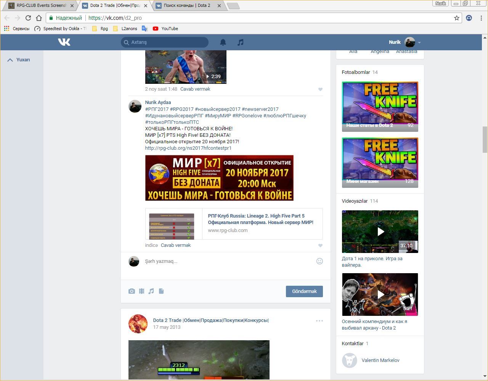
Task: Open Chrome's three-dot menu
Action: pyautogui.click(x=482, y=18)
